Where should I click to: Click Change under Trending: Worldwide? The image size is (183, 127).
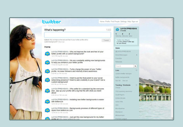(x=118, y=88)
